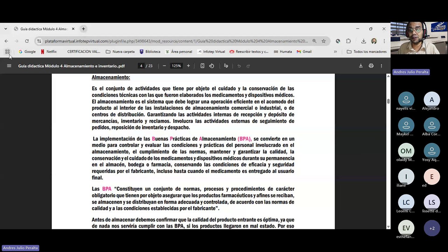The height and width of the screenshot is (252, 448).
Task: Open the PDF viewer more actions menu
Action: (381, 66)
